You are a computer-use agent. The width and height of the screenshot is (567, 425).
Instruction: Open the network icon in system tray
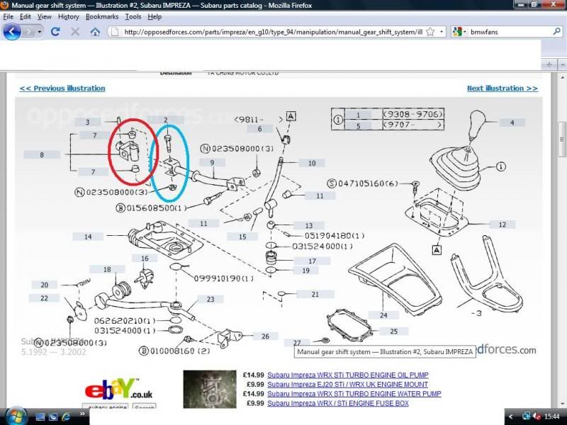(x=527, y=416)
